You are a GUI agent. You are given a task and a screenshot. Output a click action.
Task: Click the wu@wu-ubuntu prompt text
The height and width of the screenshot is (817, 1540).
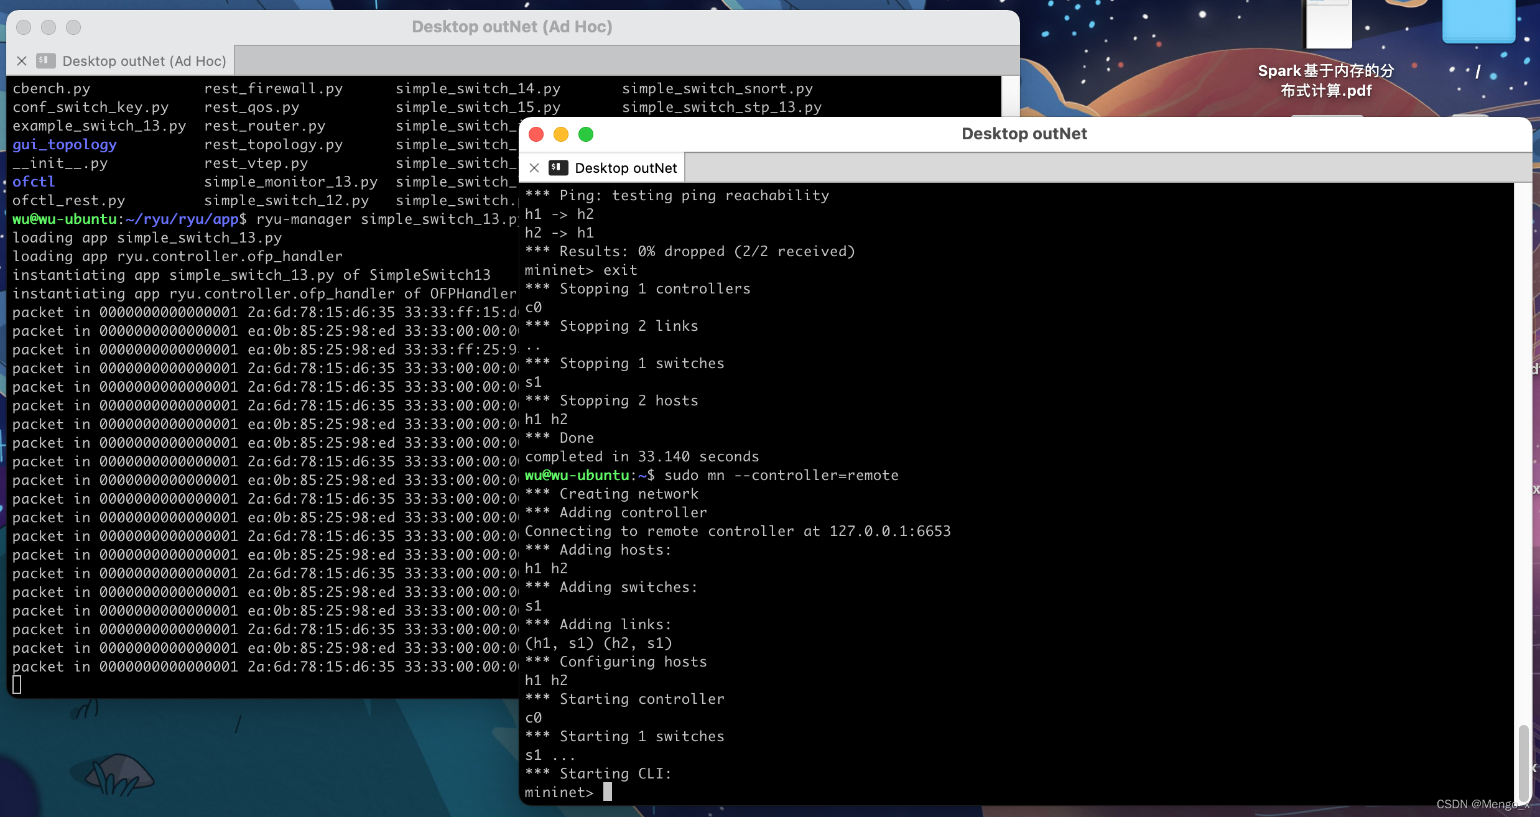[65, 219]
